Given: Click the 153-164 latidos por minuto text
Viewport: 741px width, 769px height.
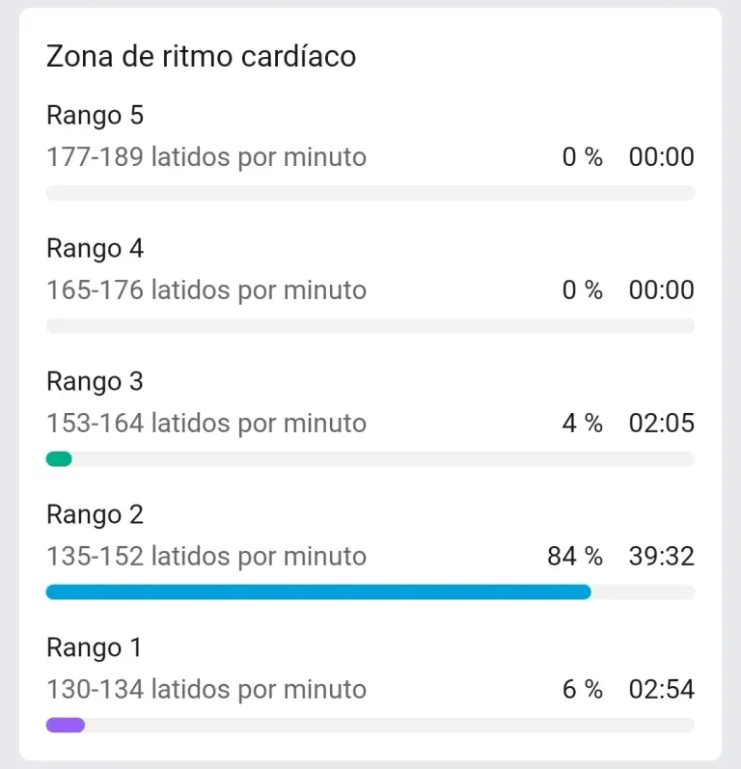Looking at the screenshot, I should pos(206,424).
